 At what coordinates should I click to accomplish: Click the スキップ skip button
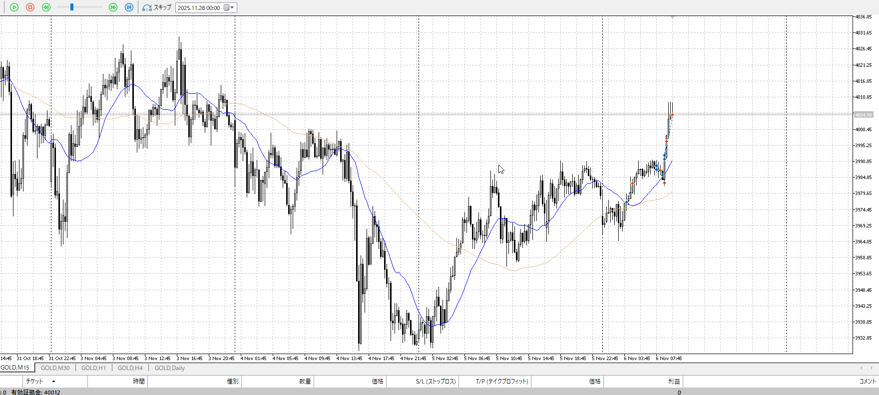(157, 7)
